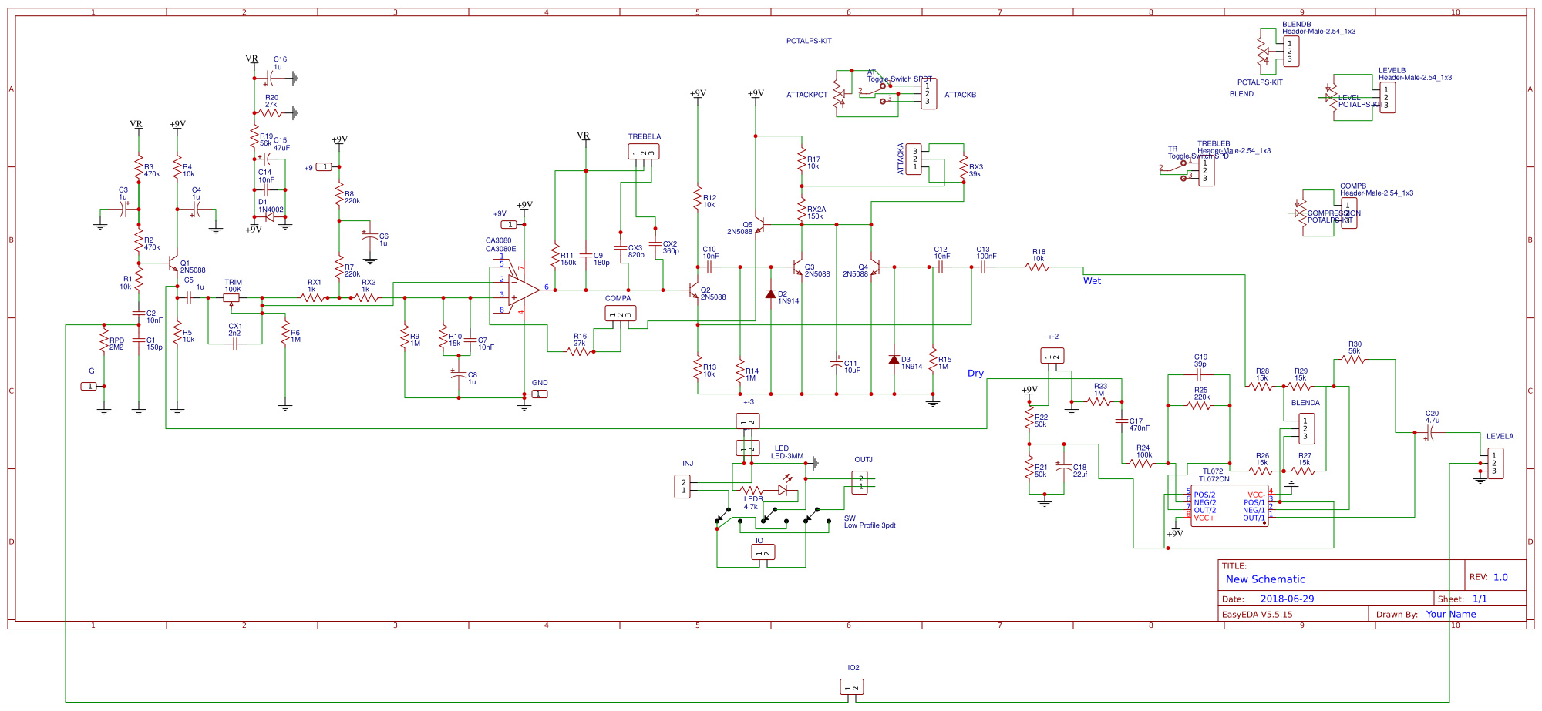Select the D3 1N914 diode
1542x711 pixels.
[894, 360]
